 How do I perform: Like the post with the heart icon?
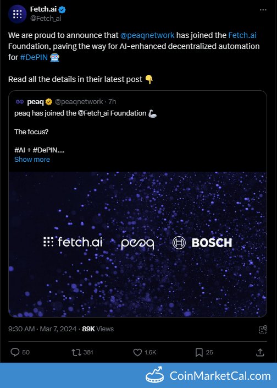137,352
